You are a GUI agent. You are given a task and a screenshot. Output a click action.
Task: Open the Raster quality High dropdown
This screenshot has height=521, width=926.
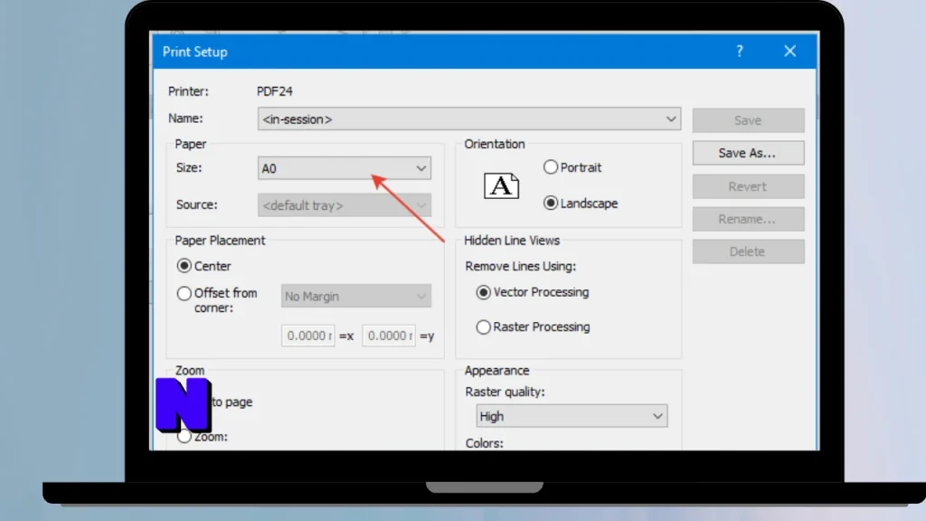tap(572, 416)
